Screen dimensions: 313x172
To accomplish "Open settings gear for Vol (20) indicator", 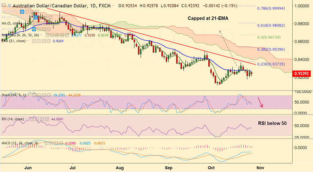I will click(27, 11).
